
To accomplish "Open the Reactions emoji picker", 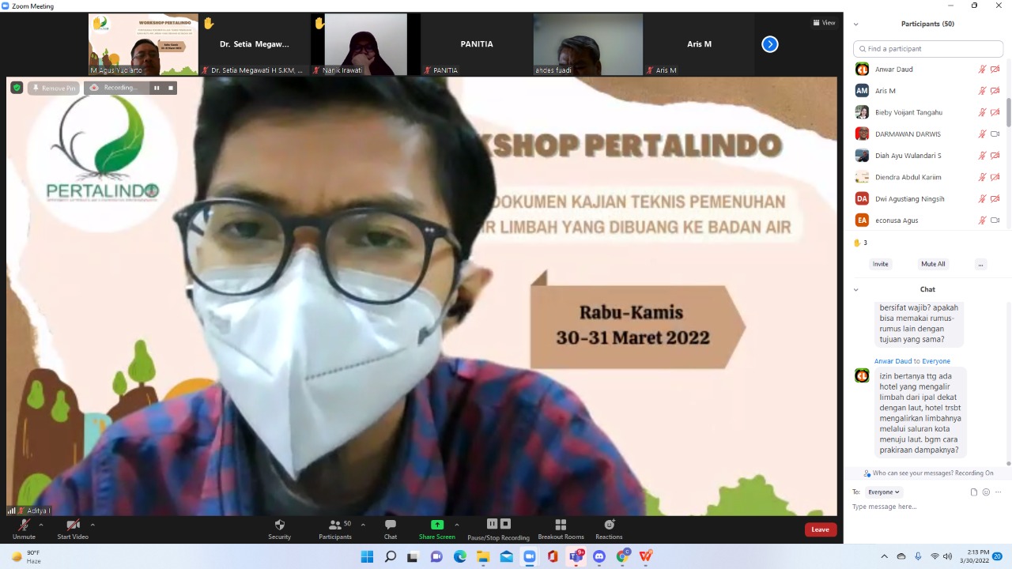I will 609,529.
